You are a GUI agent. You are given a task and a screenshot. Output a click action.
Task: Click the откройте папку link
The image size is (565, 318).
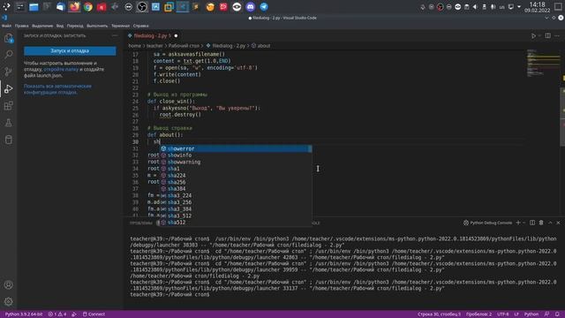coord(61,69)
